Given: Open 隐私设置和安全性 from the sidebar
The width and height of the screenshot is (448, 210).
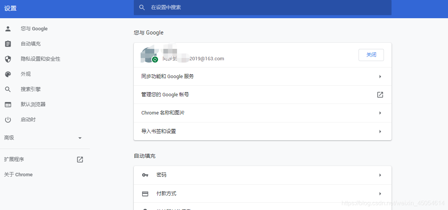Looking at the screenshot, I should tap(40, 59).
